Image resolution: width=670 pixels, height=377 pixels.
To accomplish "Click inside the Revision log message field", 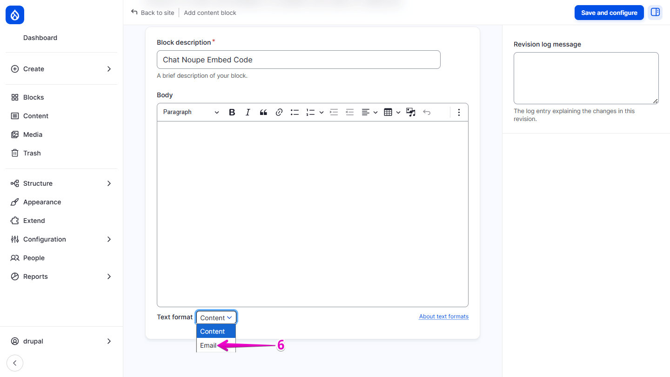I will (x=586, y=78).
